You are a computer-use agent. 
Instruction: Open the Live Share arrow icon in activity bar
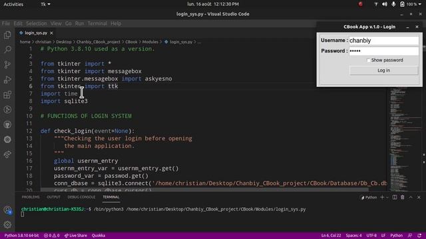point(7,155)
